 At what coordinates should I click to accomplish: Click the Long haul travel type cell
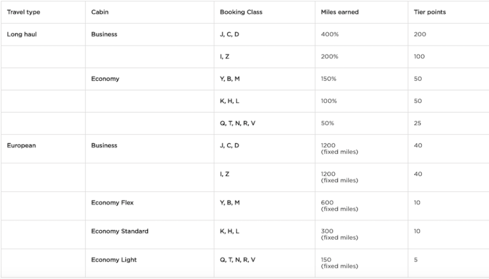22,35
